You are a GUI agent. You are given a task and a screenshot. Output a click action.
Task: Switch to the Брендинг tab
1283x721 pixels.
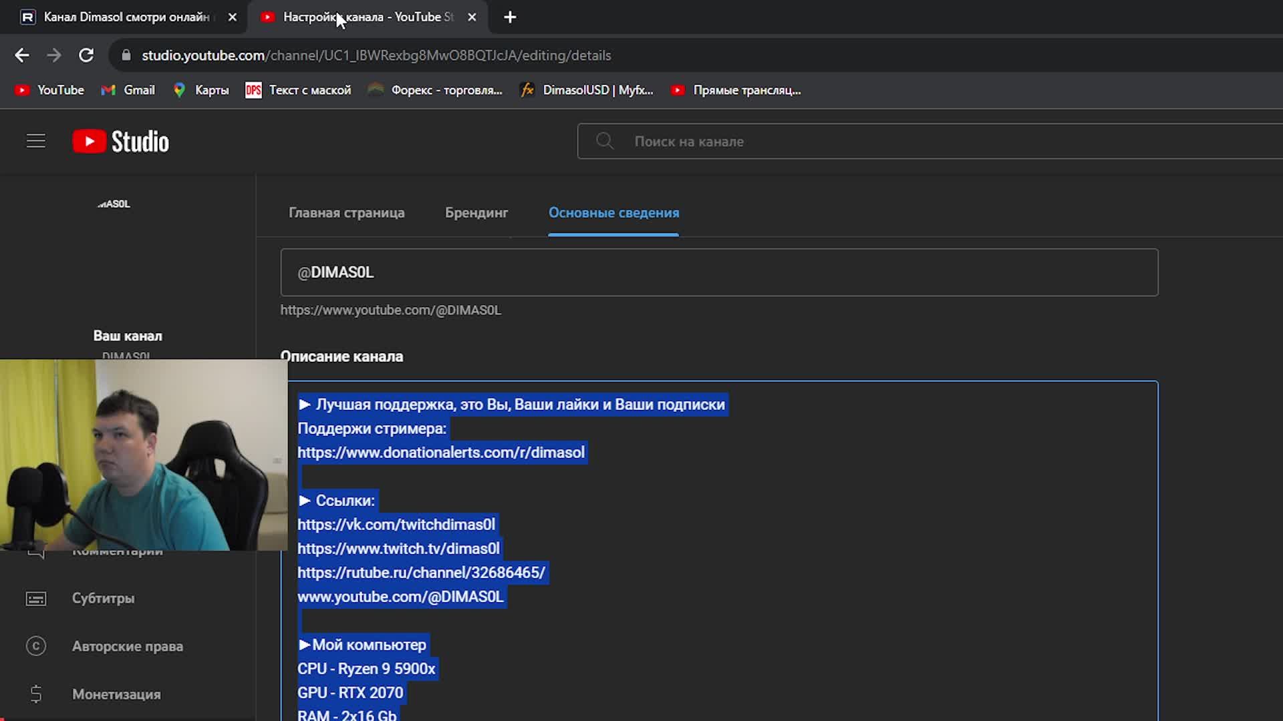(x=476, y=212)
